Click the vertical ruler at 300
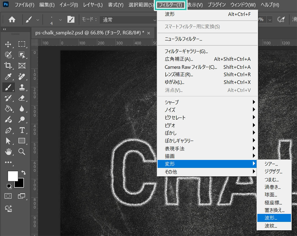Screen dimensions: 297x236 (34, 111)
